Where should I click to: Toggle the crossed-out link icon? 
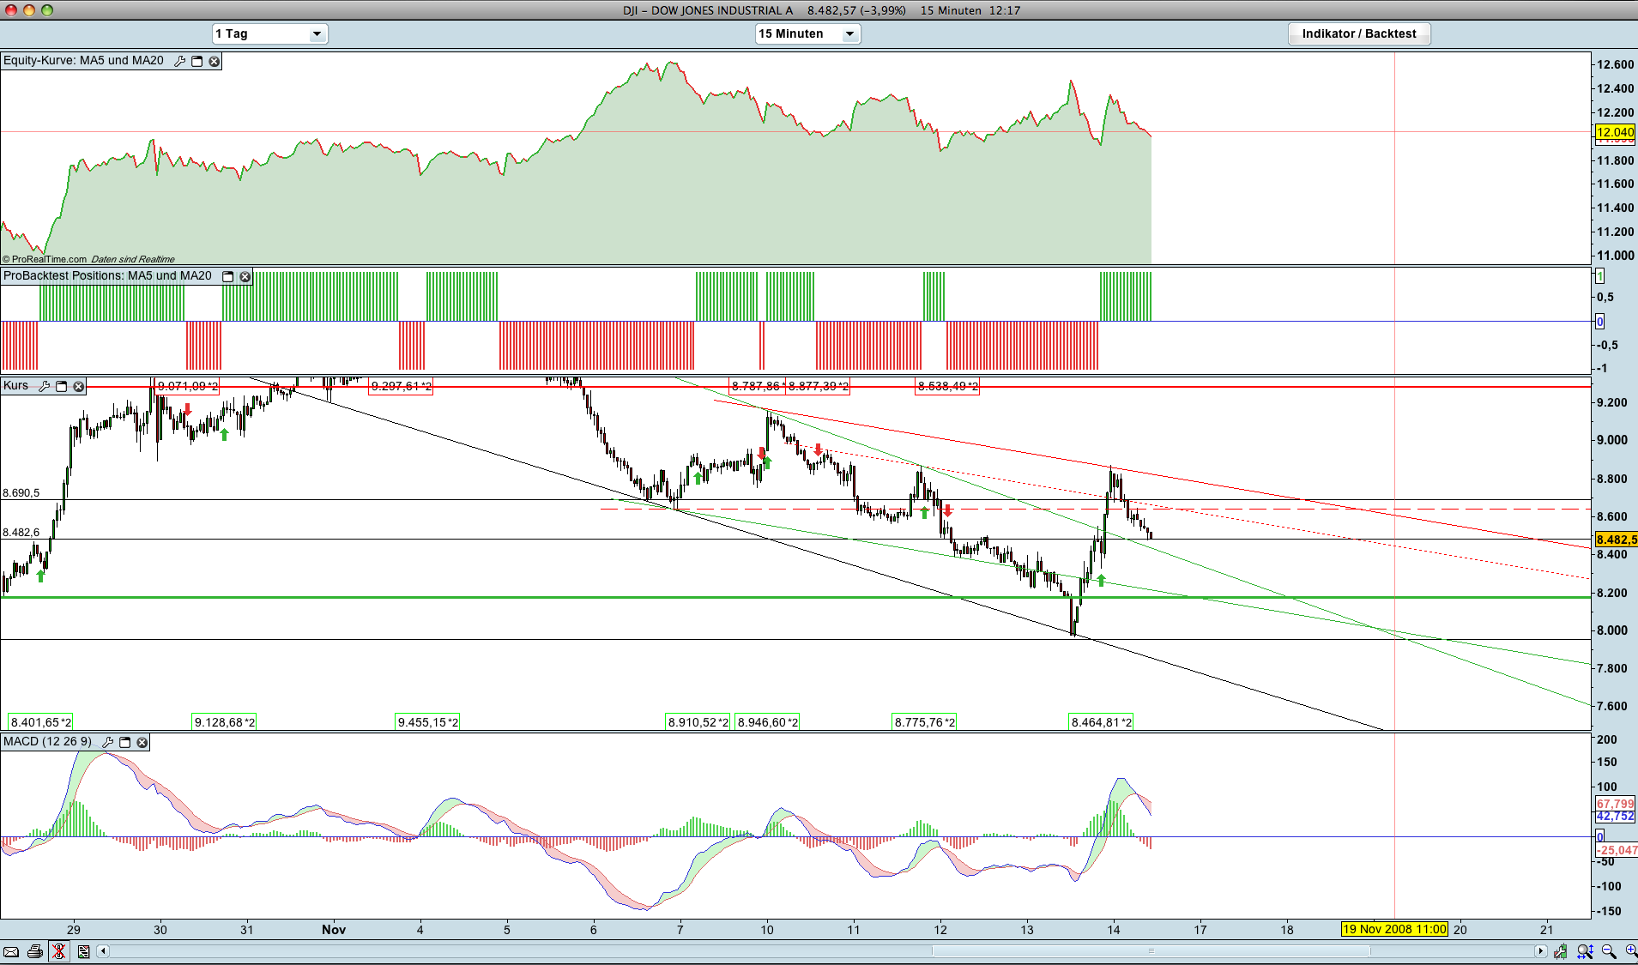click(x=58, y=951)
